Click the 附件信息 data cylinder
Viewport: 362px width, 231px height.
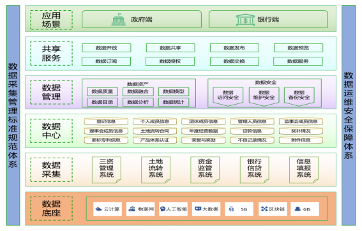coord(301,140)
